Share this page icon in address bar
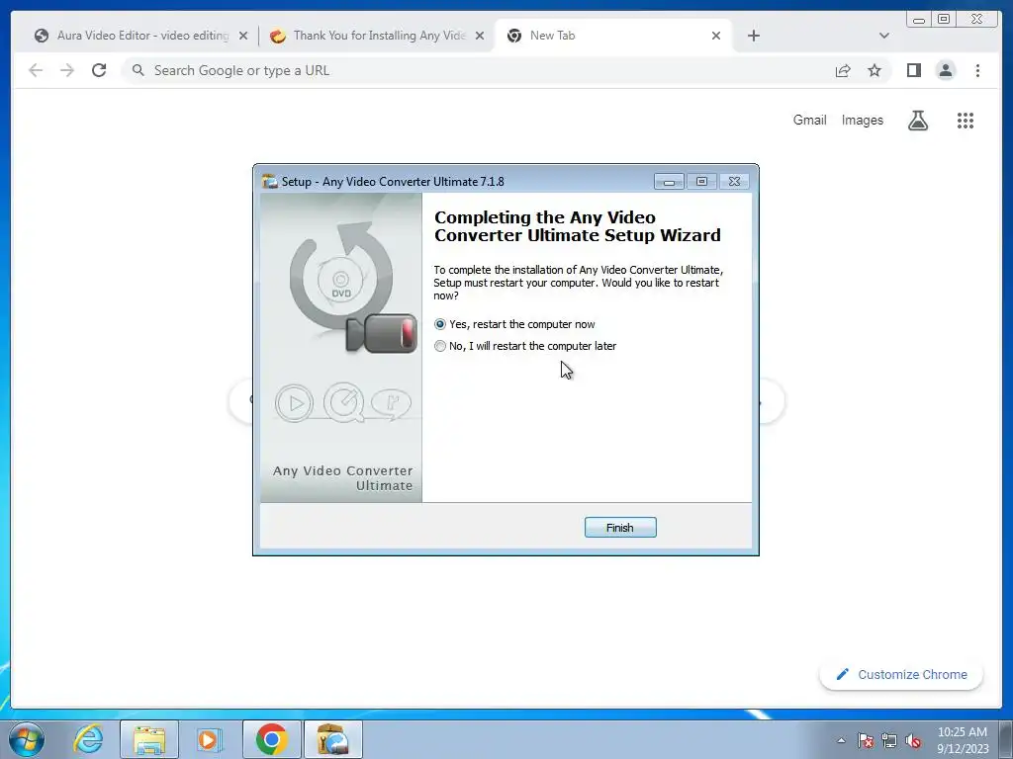This screenshot has height=759, width=1013. [x=843, y=70]
